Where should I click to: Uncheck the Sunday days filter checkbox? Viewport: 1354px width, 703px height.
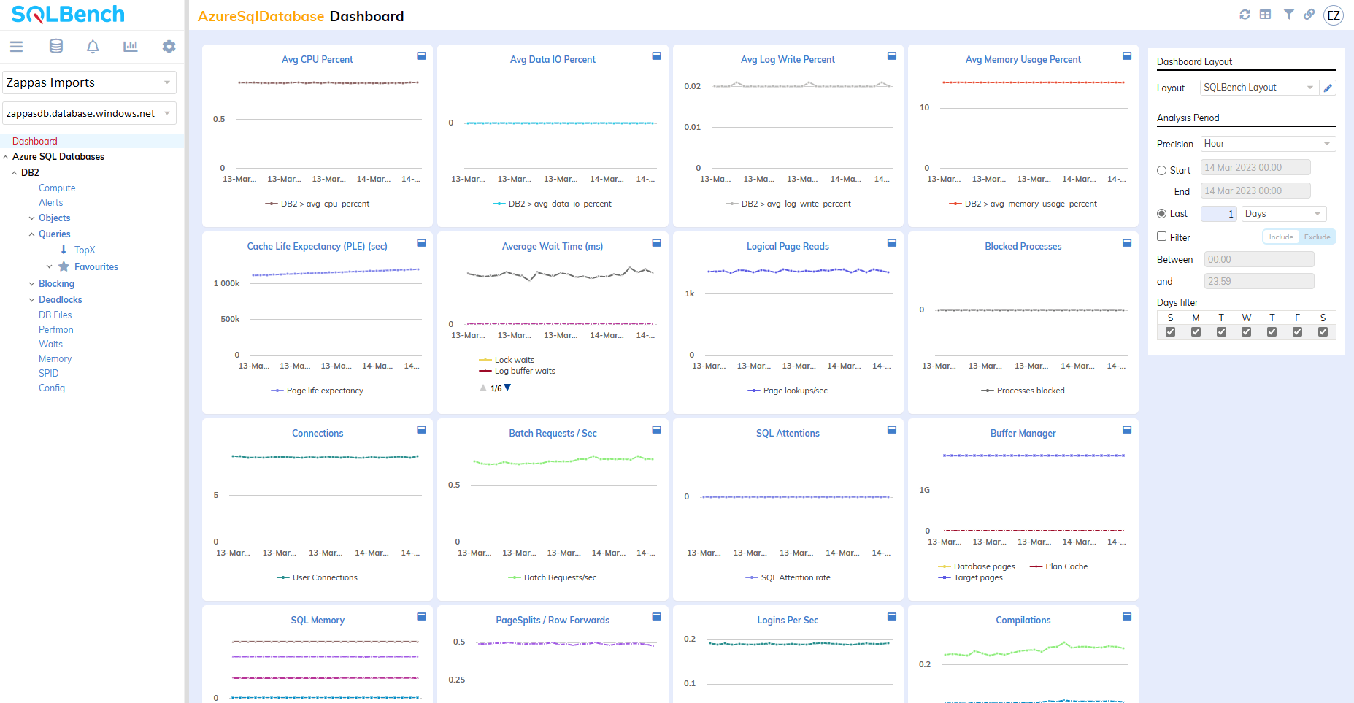[1170, 332]
